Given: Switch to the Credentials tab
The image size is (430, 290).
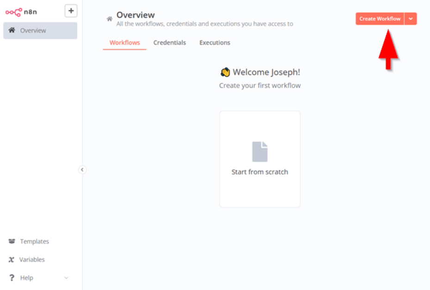Looking at the screenshot, I should [170, 42].
